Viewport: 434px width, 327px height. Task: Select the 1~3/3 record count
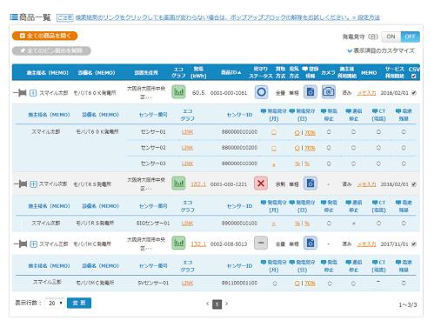pyautogui.click(x=408, y=304)
